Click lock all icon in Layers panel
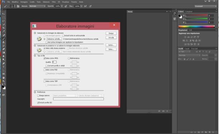 click(x=193, y=59)
